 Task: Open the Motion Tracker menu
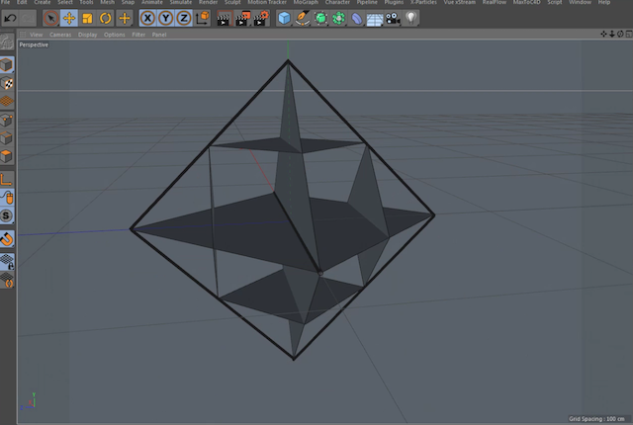[x=267, y=2]
